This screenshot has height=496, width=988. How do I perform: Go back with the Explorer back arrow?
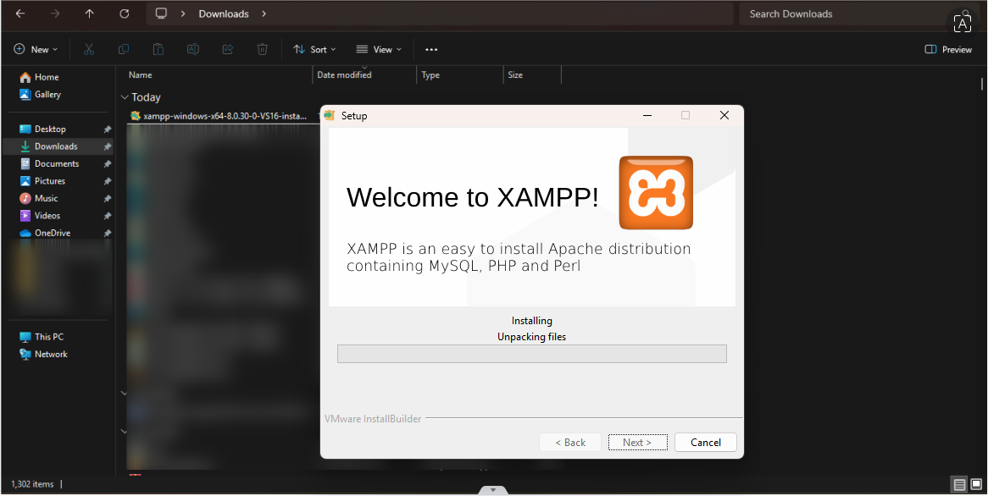pyautogui.click(x=20, y=14)
